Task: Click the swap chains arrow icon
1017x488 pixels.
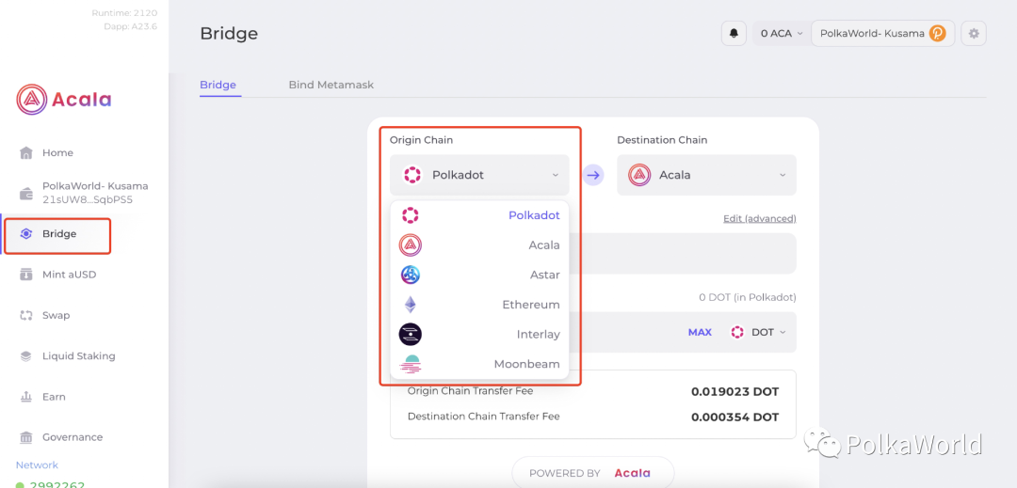Action: click(x=593, y=175)
